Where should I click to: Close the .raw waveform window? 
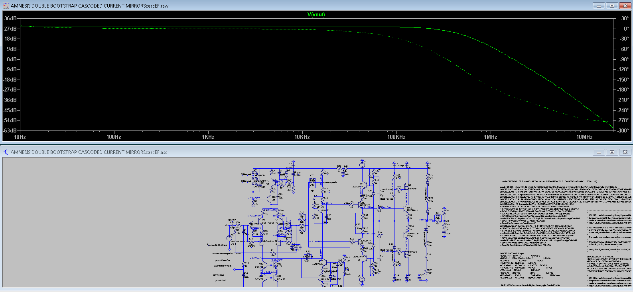tap(625, 6)
